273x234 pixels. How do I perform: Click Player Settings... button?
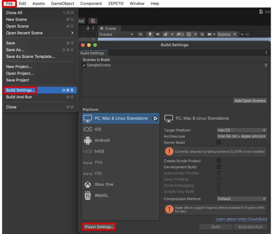pyautogui.click(x=99, y=227)
